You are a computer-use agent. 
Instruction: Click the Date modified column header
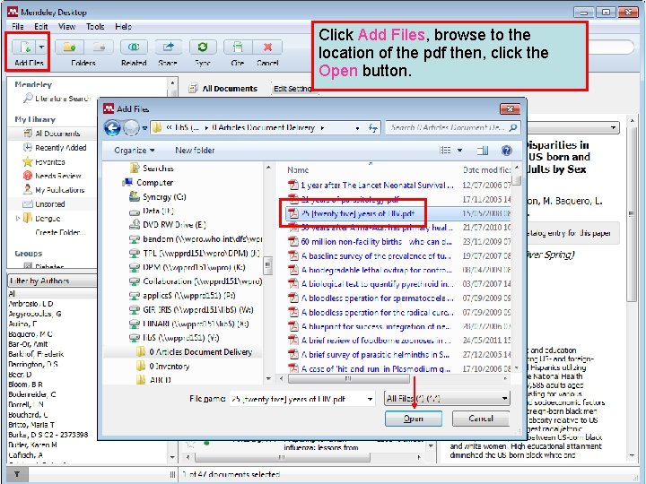click(486, 169)
